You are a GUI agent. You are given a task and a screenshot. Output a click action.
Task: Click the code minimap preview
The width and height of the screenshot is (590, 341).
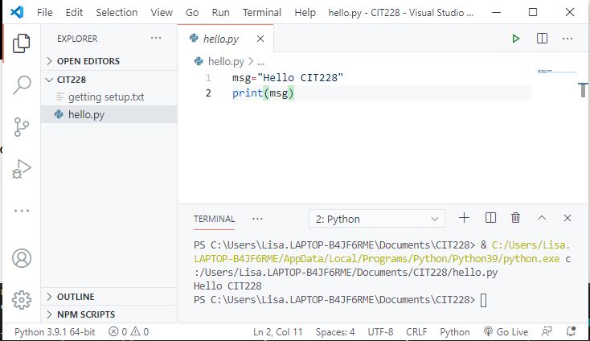click(x=556, y=72)
